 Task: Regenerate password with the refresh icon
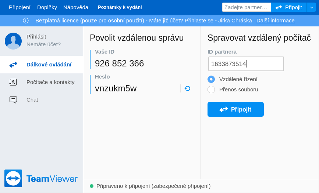(187, 88)
